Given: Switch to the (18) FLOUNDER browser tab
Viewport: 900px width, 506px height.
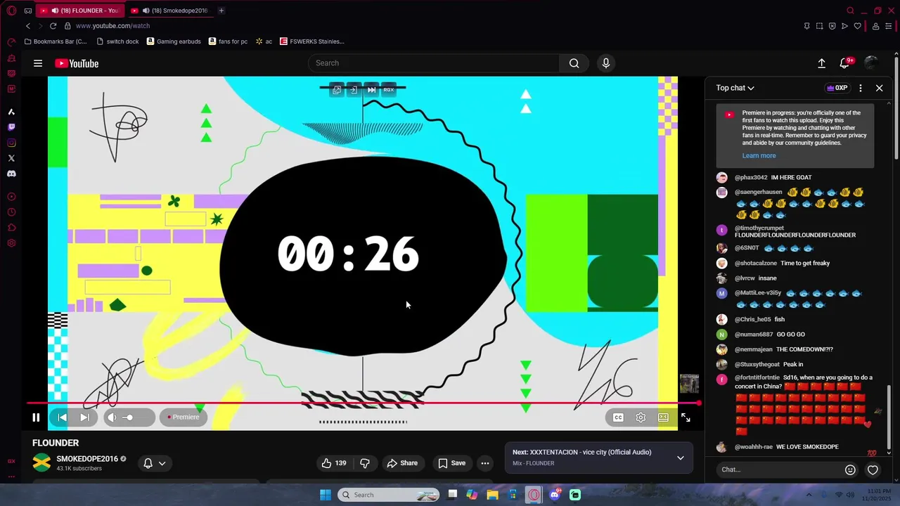Looking at the screenshot, I should click(79, 11).
